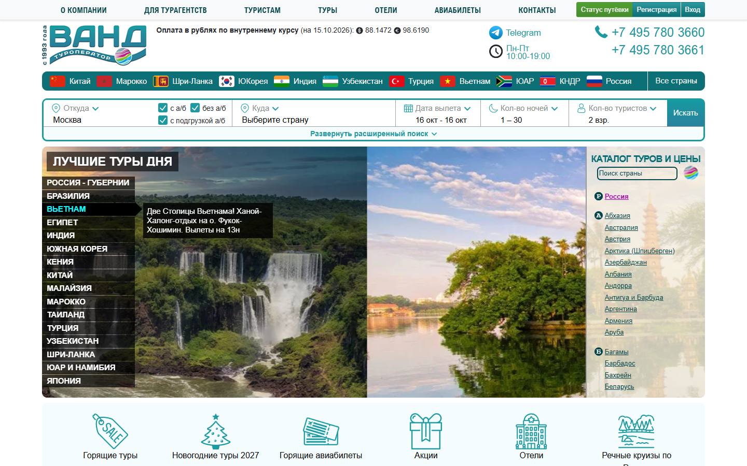Open the Дата вылета date dropdown

pyautogui.click(x=437, y=108)
